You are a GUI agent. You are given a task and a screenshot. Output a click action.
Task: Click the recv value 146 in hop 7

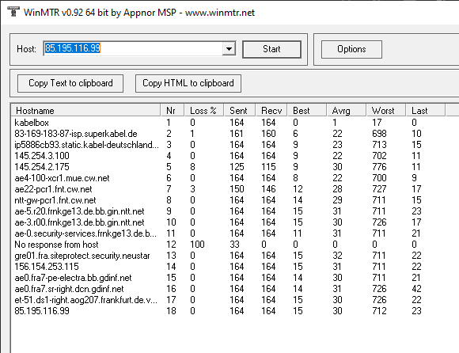click(268, 189)
